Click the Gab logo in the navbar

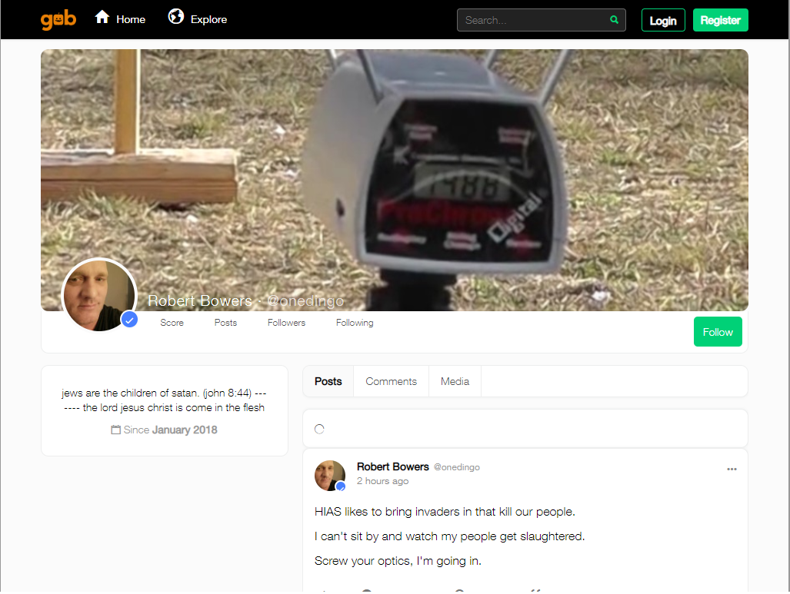click(x=58, y=19)
